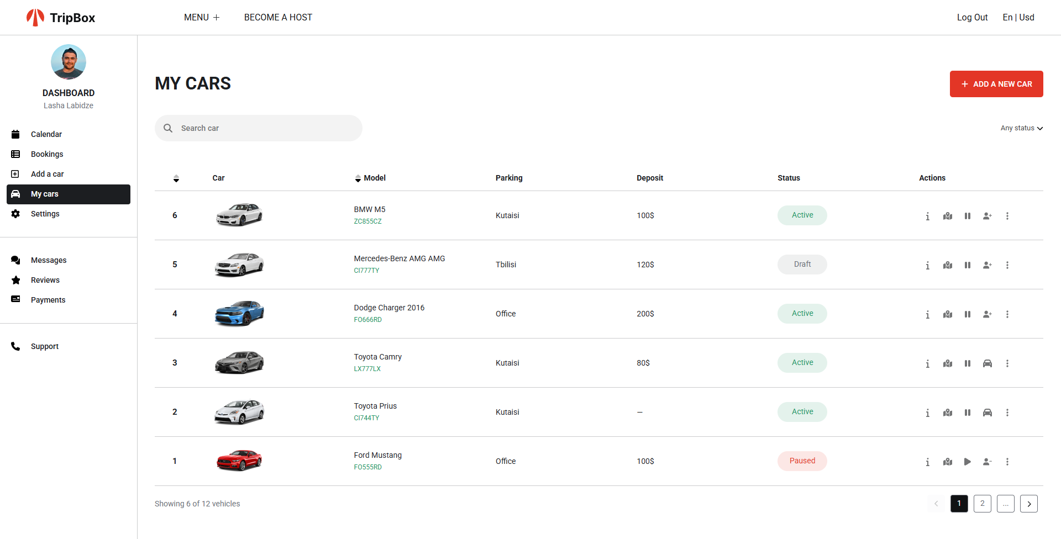Click the ellipsis pagination button

coord(1005,504)
